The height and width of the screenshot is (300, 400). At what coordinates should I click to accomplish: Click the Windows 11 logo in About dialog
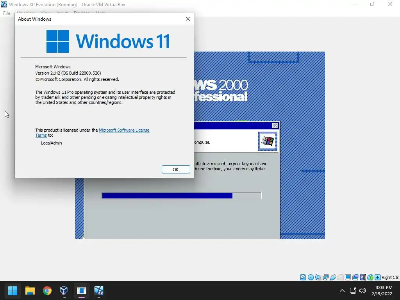click(108, 41)
